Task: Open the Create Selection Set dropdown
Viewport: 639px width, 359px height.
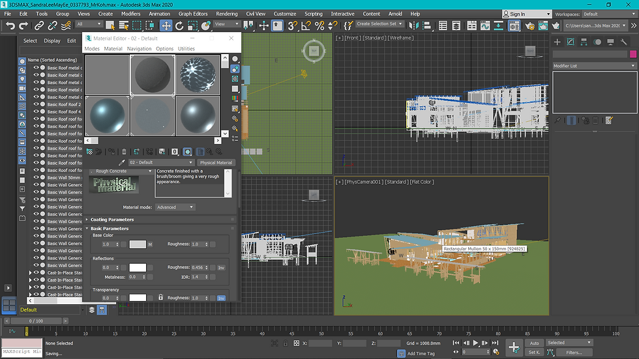Action: click(x=379, y=24)
